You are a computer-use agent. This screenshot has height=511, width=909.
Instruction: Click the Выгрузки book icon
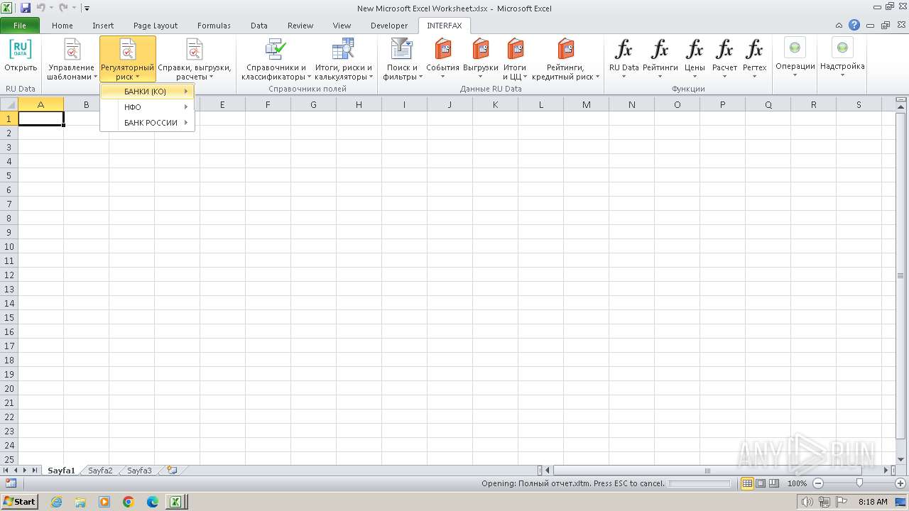point(481,49)
